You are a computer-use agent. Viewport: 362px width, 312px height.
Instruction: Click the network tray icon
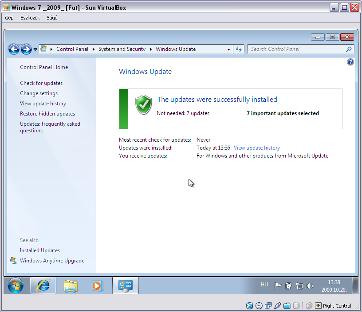(x=299, y=286)
